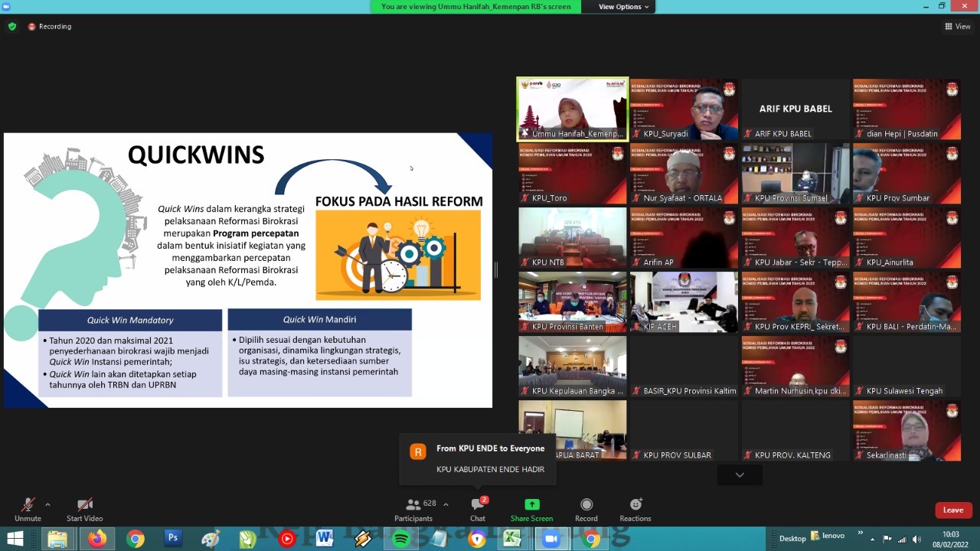The height and width of the screenshot is (551, 980).
Task: Click the green encryption shield icon
Action: (x=11, y=26)
